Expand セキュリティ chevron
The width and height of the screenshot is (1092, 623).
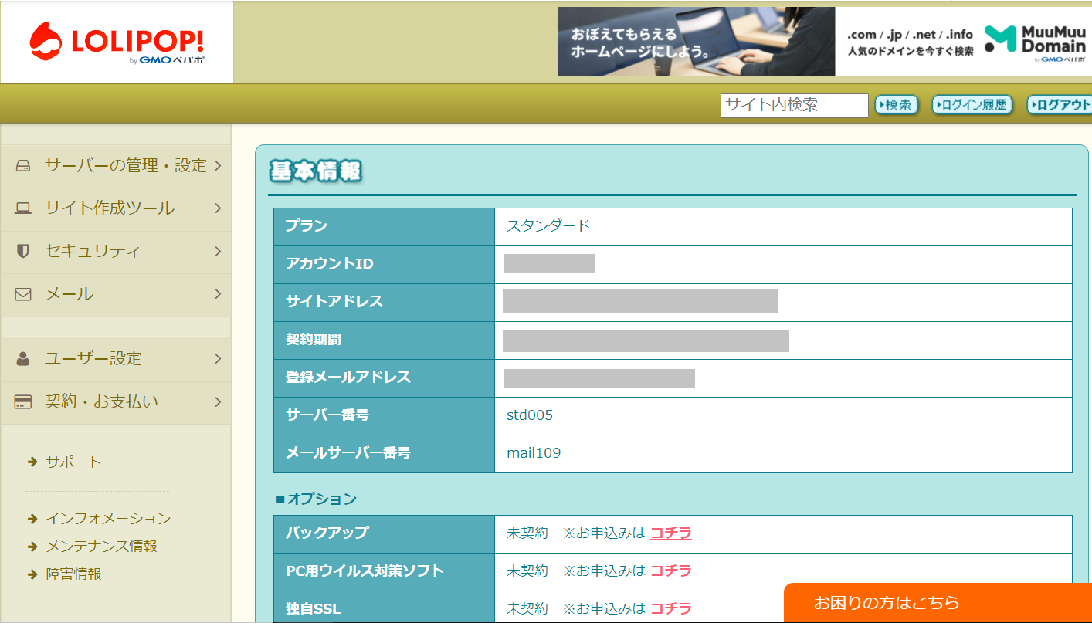coord(218,251)
